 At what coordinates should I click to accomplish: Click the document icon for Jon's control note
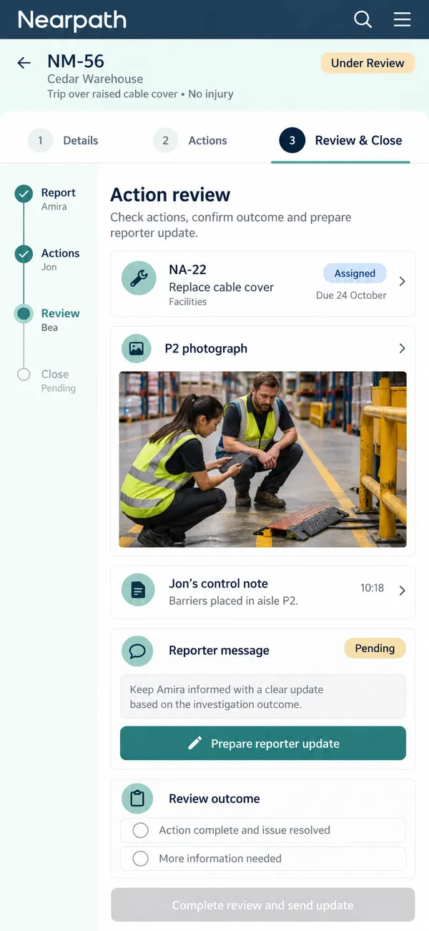[x=139, y=591]
